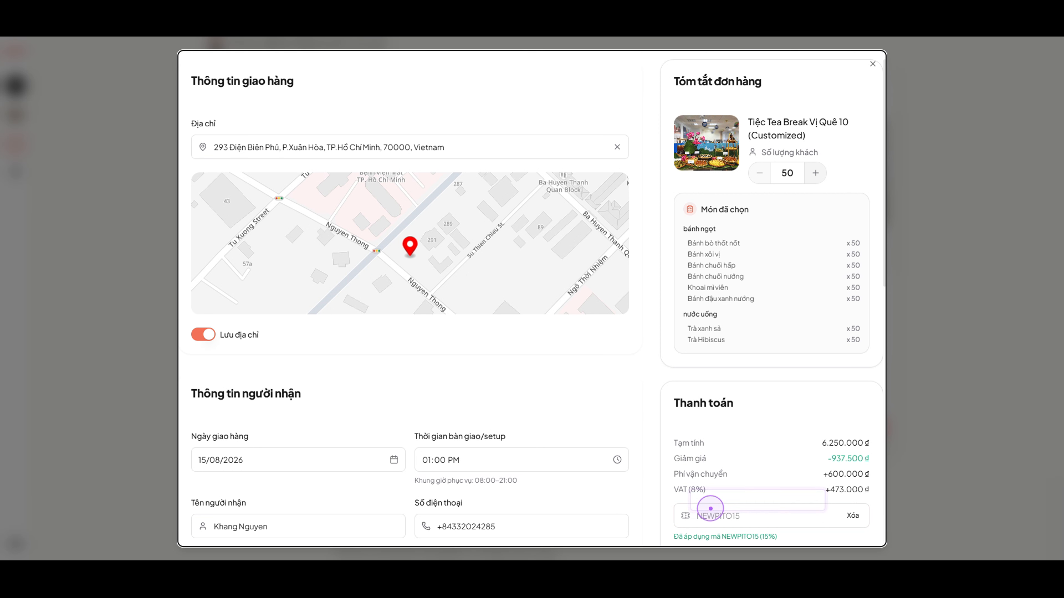Click the coupon ticket icon
This screenshot has width=1064, height=598.
tap(686, 515)
